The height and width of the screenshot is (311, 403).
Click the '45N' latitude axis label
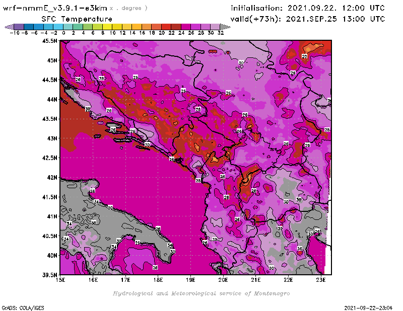[x=52, y=60]
